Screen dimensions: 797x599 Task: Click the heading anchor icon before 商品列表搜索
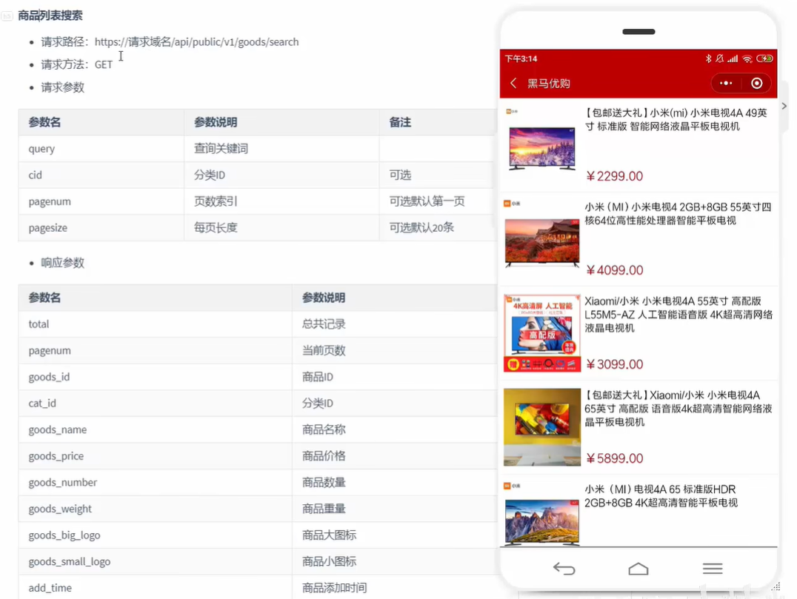[x=7, y=16]
